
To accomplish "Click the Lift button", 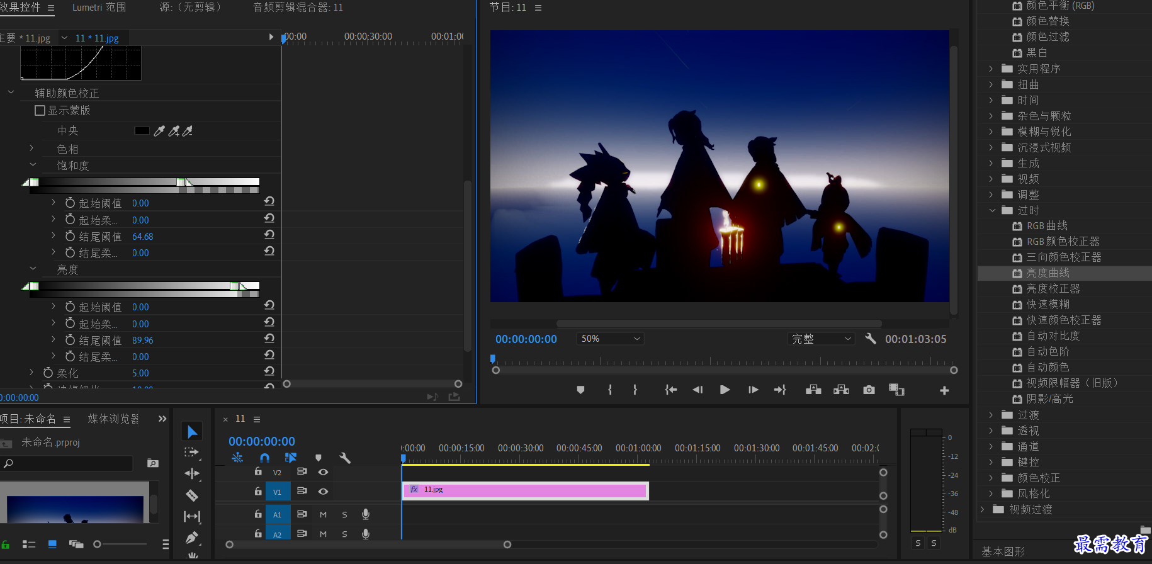I will point(813,390).
